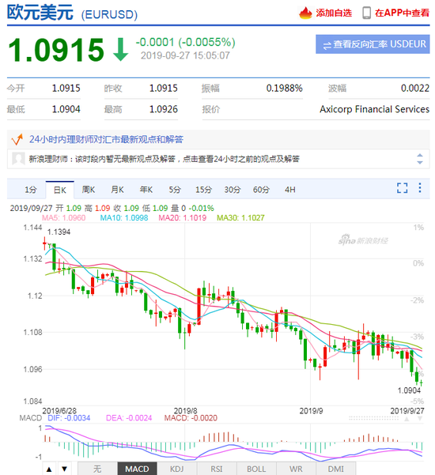
Task: Click the fullscreen chart icon
Action: point(402,188)
